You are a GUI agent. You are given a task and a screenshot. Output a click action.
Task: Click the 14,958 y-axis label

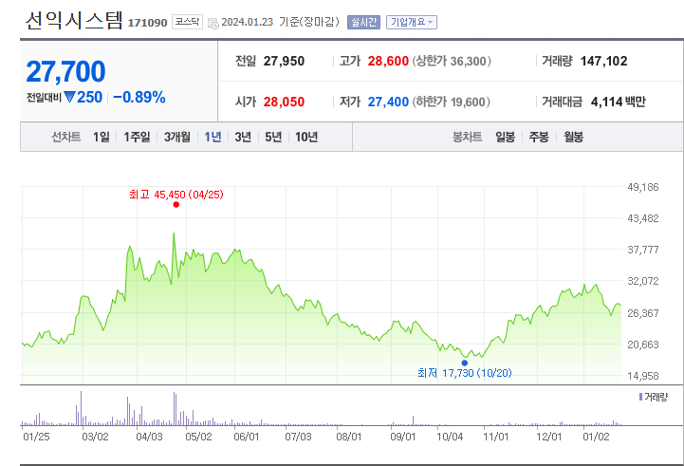point(643,376)
